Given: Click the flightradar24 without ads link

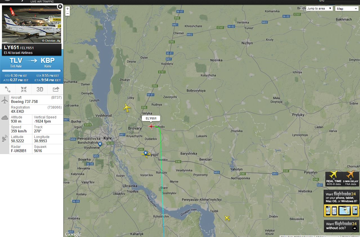Looking at the screenshot, I should click(341, 226).
